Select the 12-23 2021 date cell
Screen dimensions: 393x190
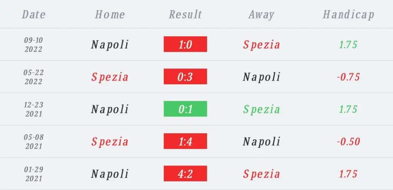pyautogui.click(x=34, y=109)
